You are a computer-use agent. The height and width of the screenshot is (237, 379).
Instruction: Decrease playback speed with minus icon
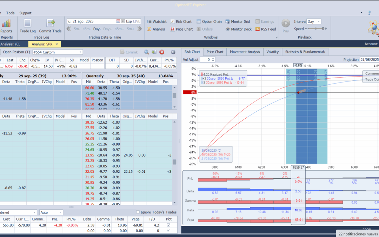(306, 29)
